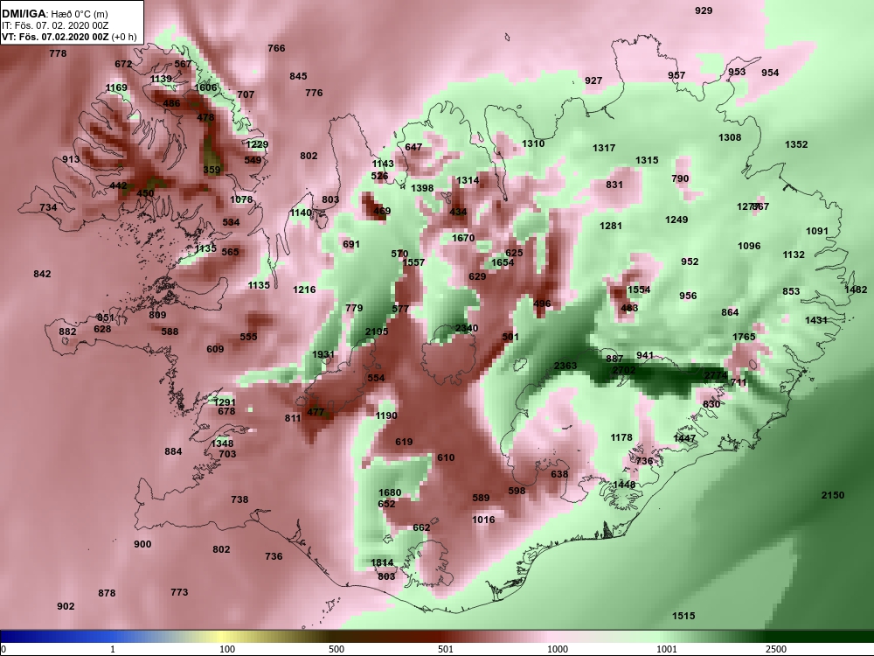Screen dimensions: 874x656
Task: Click the map value 1398
Action: (422, 188)
